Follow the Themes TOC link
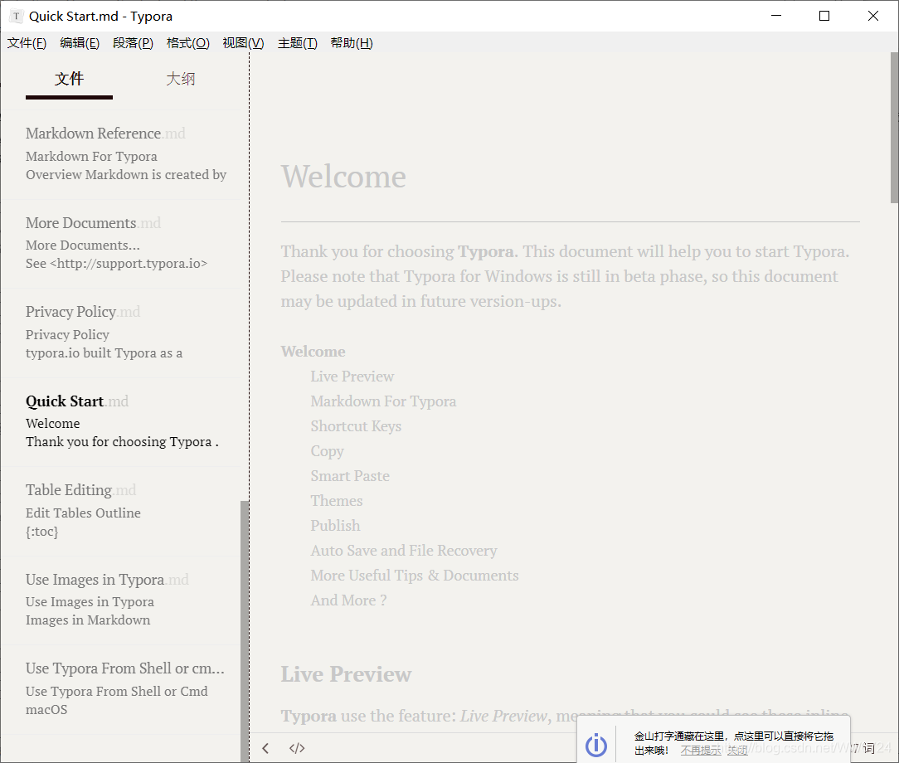The width and height of the screenshot is (899, 763). click(337, 500)
